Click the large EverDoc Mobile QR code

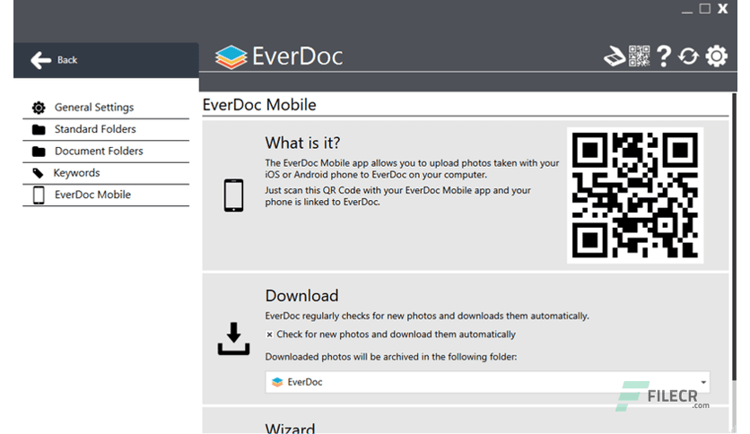click(635, 195)
